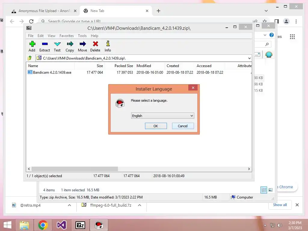Open Chrome's tab search chevron
The height and width of the screenshot is (231, 308).
pyautogui.click(x=266, y=11)
